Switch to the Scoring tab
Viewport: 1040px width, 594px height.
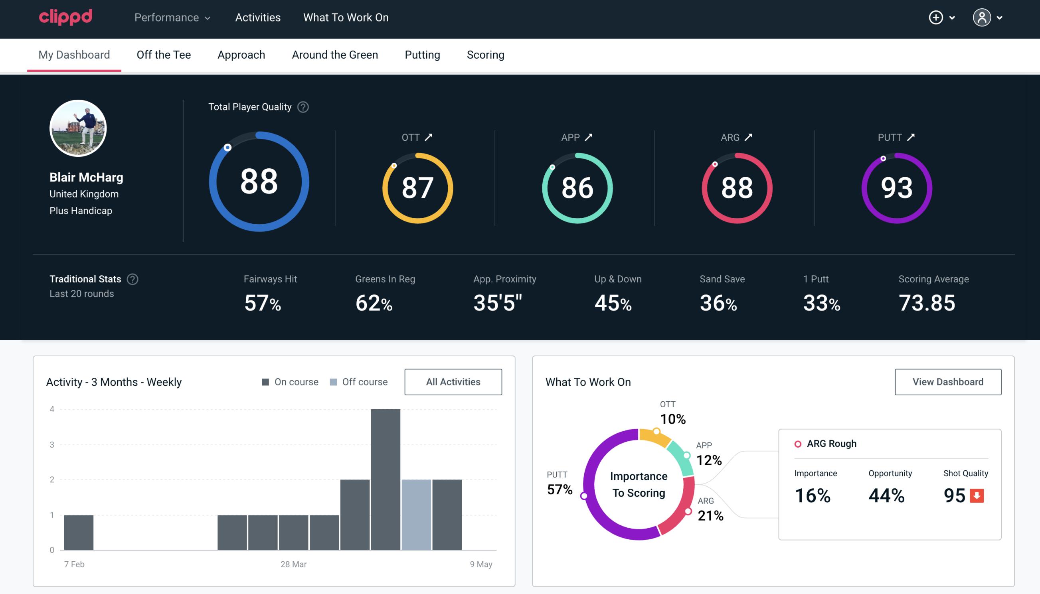click(486, 54)
